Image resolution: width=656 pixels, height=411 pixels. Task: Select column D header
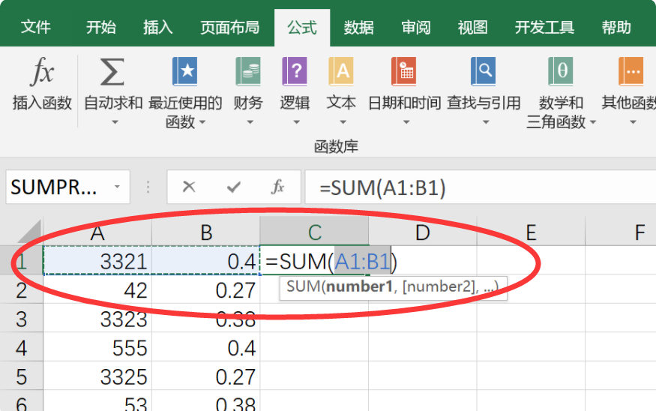423,232
